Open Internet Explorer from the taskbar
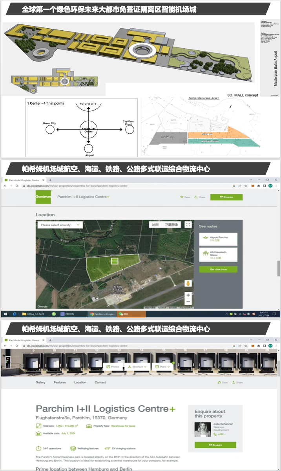The height and width of the screenshot is (471, 281). point(15,314)
